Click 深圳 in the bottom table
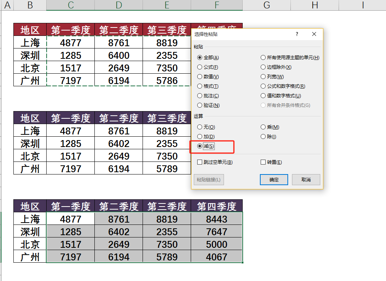 [30, 231]
